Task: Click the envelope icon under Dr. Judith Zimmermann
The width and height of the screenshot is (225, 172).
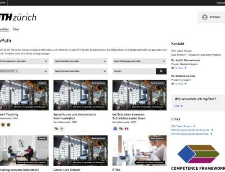Action: [x=173, y=68]
